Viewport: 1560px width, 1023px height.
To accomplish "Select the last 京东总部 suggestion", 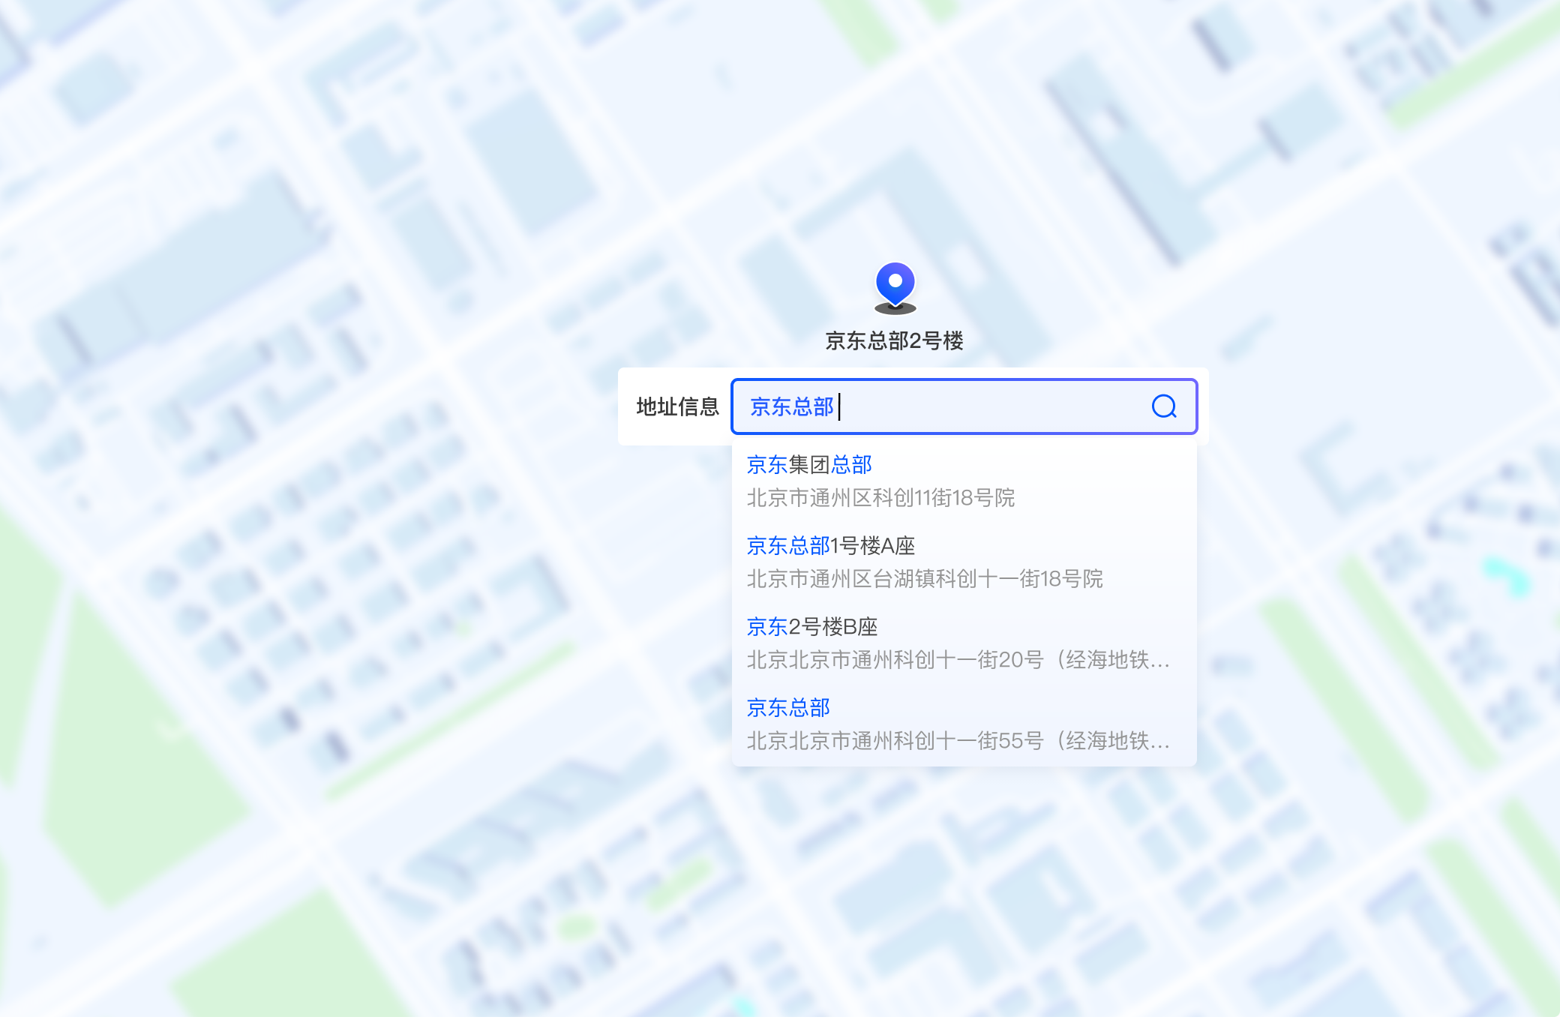I will pos(788,708).
